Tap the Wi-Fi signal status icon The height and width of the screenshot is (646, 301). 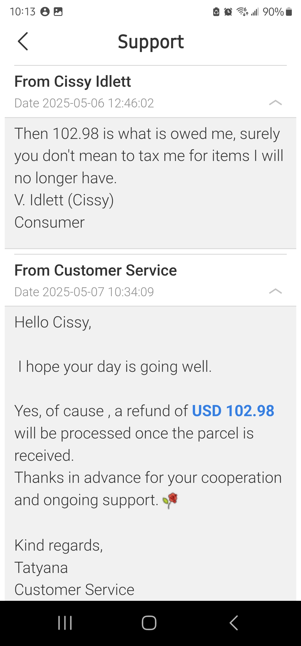(x=242, y=12)
